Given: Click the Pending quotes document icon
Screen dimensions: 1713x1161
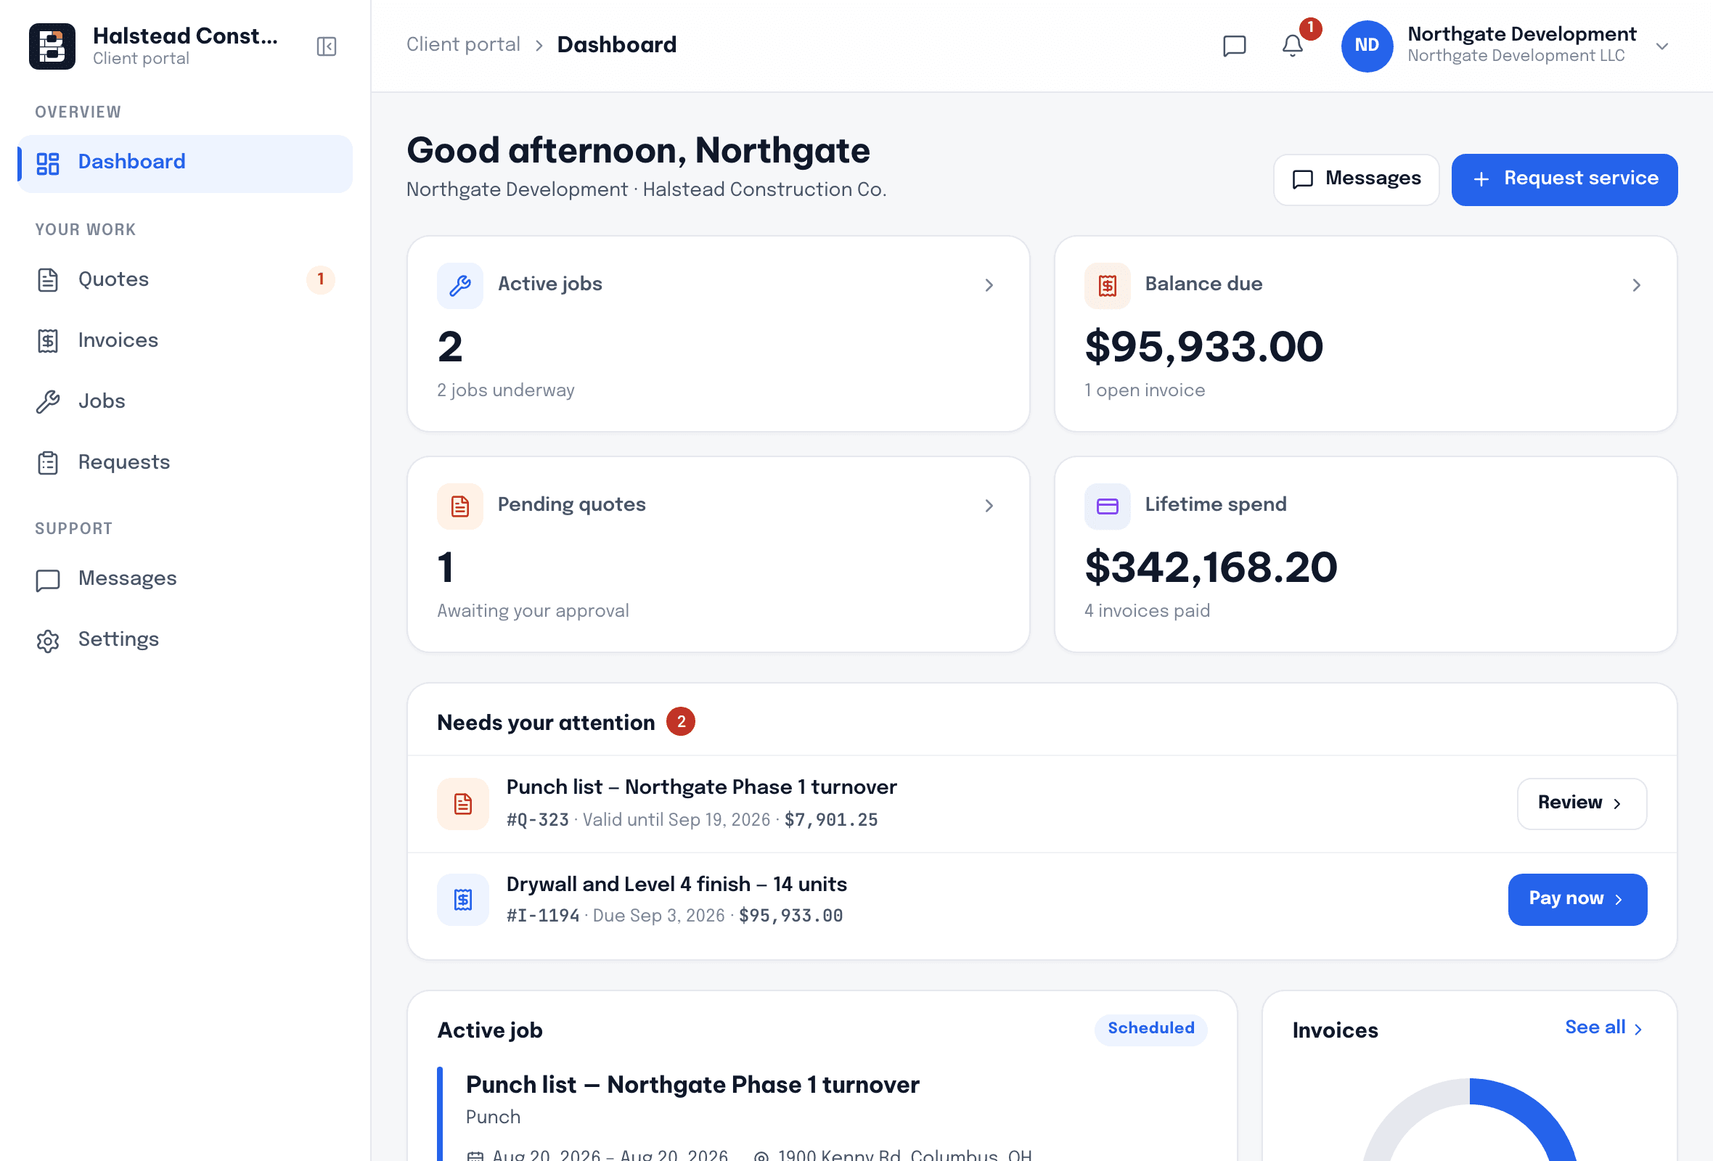Looking at the screenshot, I should click(460, 506).
